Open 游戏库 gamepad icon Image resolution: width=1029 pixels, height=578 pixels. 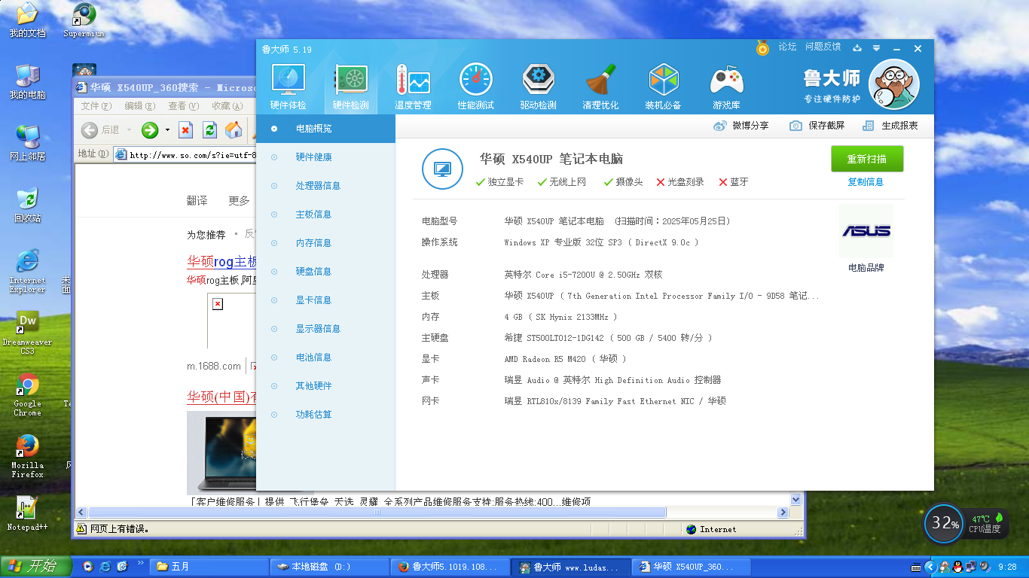tap(726, 80)
